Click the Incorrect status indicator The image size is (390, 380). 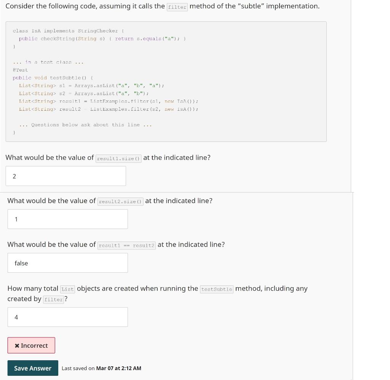click(31, 345)
